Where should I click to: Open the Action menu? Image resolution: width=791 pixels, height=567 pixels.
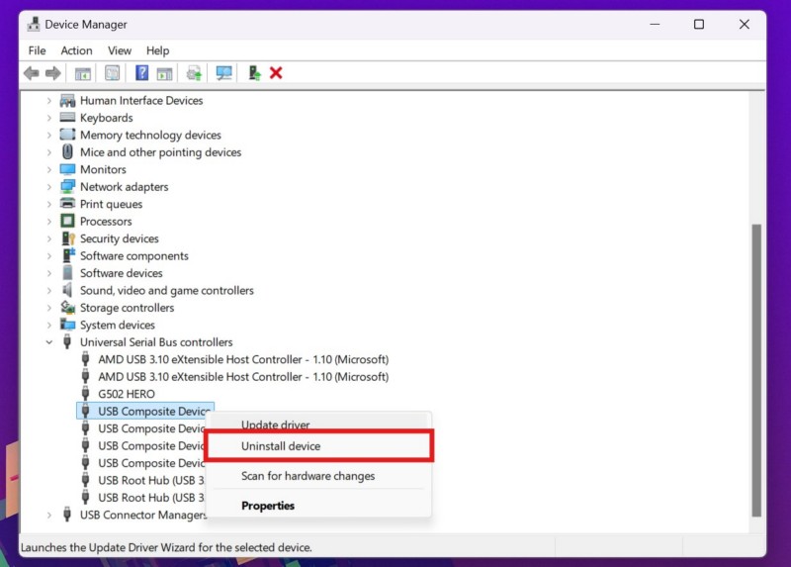point(76,50)
